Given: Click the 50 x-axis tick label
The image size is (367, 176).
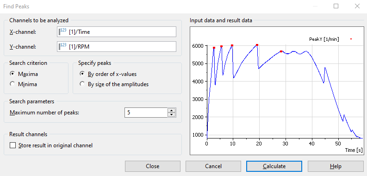Looking at the screenshot, I should click(338, 143).
